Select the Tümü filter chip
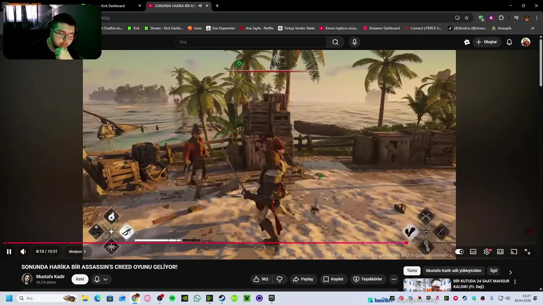543x305 pixels. [412, 271]
